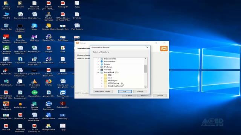Select the DRIVE.jpg image file

(x=63, y=38)
